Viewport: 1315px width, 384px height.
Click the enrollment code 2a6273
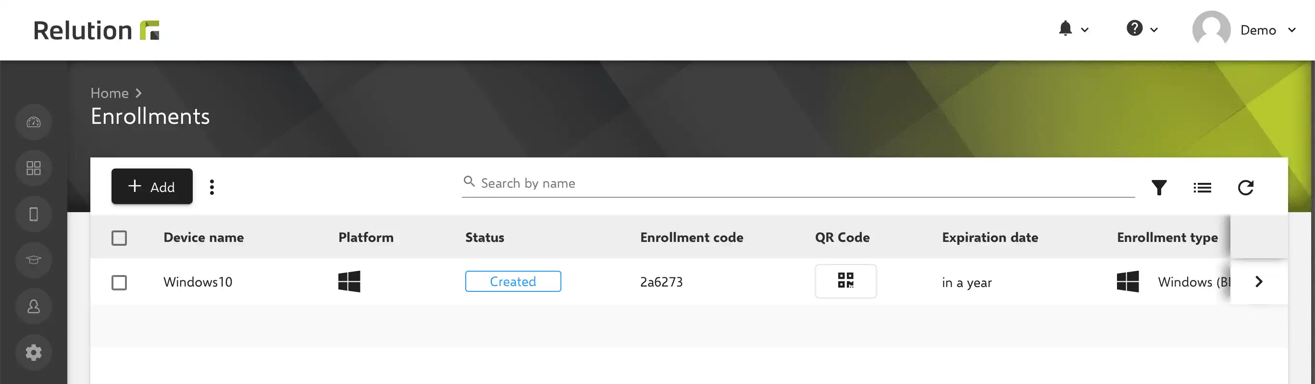click(661, 282)
